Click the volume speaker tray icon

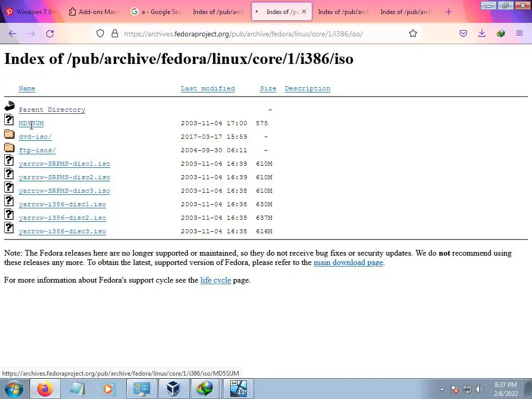(479, 389)
